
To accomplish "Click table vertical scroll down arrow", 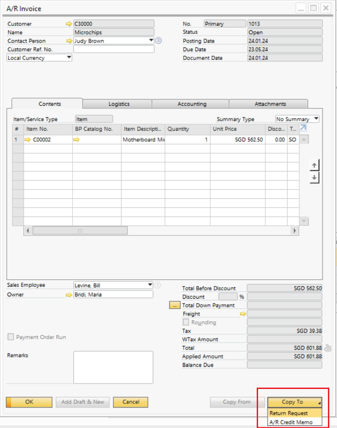I will click(304, 221).
